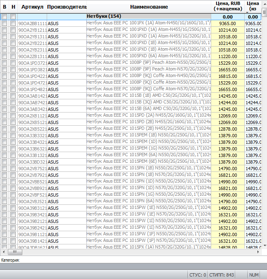Click the horizontal scrollbar thumb
This screenshot has width=267, height=279.
click(x=15, y=252)
